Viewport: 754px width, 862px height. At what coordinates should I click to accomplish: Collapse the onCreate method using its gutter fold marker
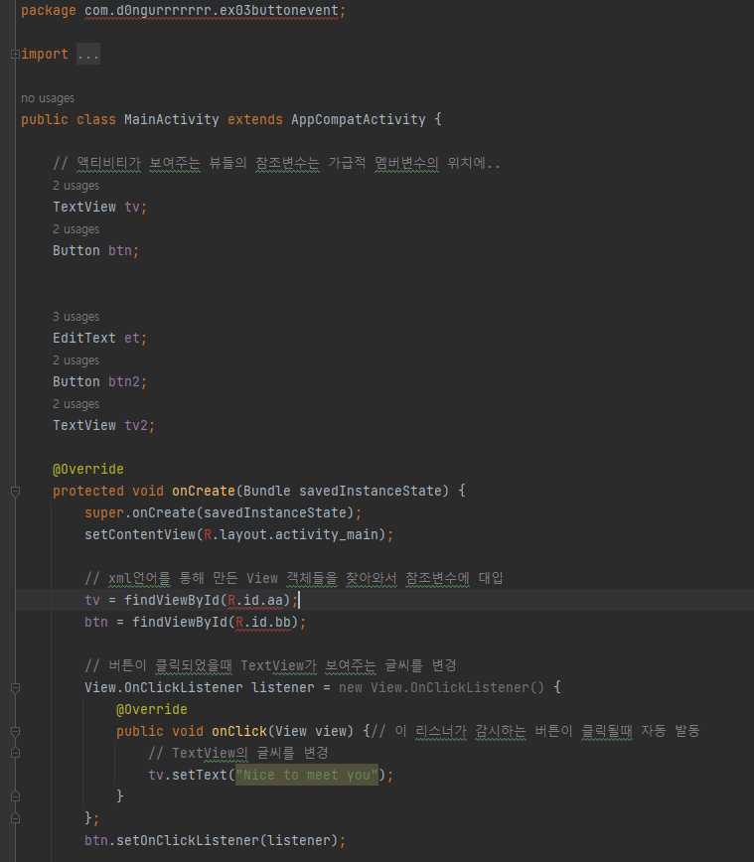(x=16, y=491)
